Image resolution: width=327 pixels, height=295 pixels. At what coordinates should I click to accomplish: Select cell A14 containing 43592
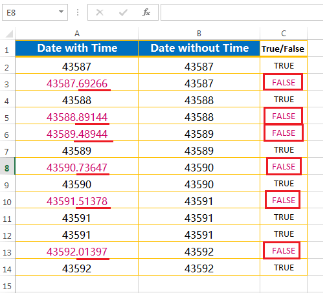pos(77,267)
